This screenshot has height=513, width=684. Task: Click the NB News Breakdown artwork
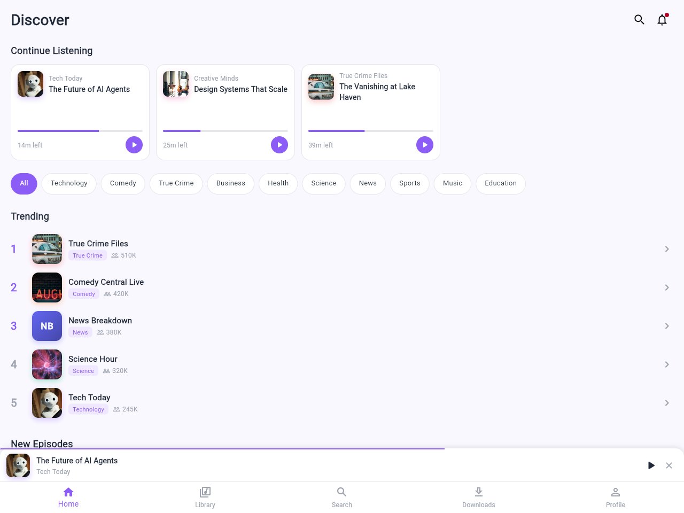coord(47,326)
